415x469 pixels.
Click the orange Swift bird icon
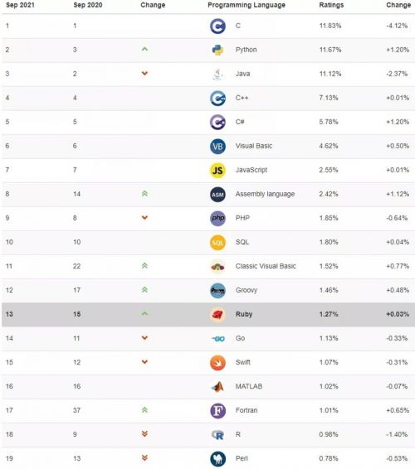[x=217, y=363]
